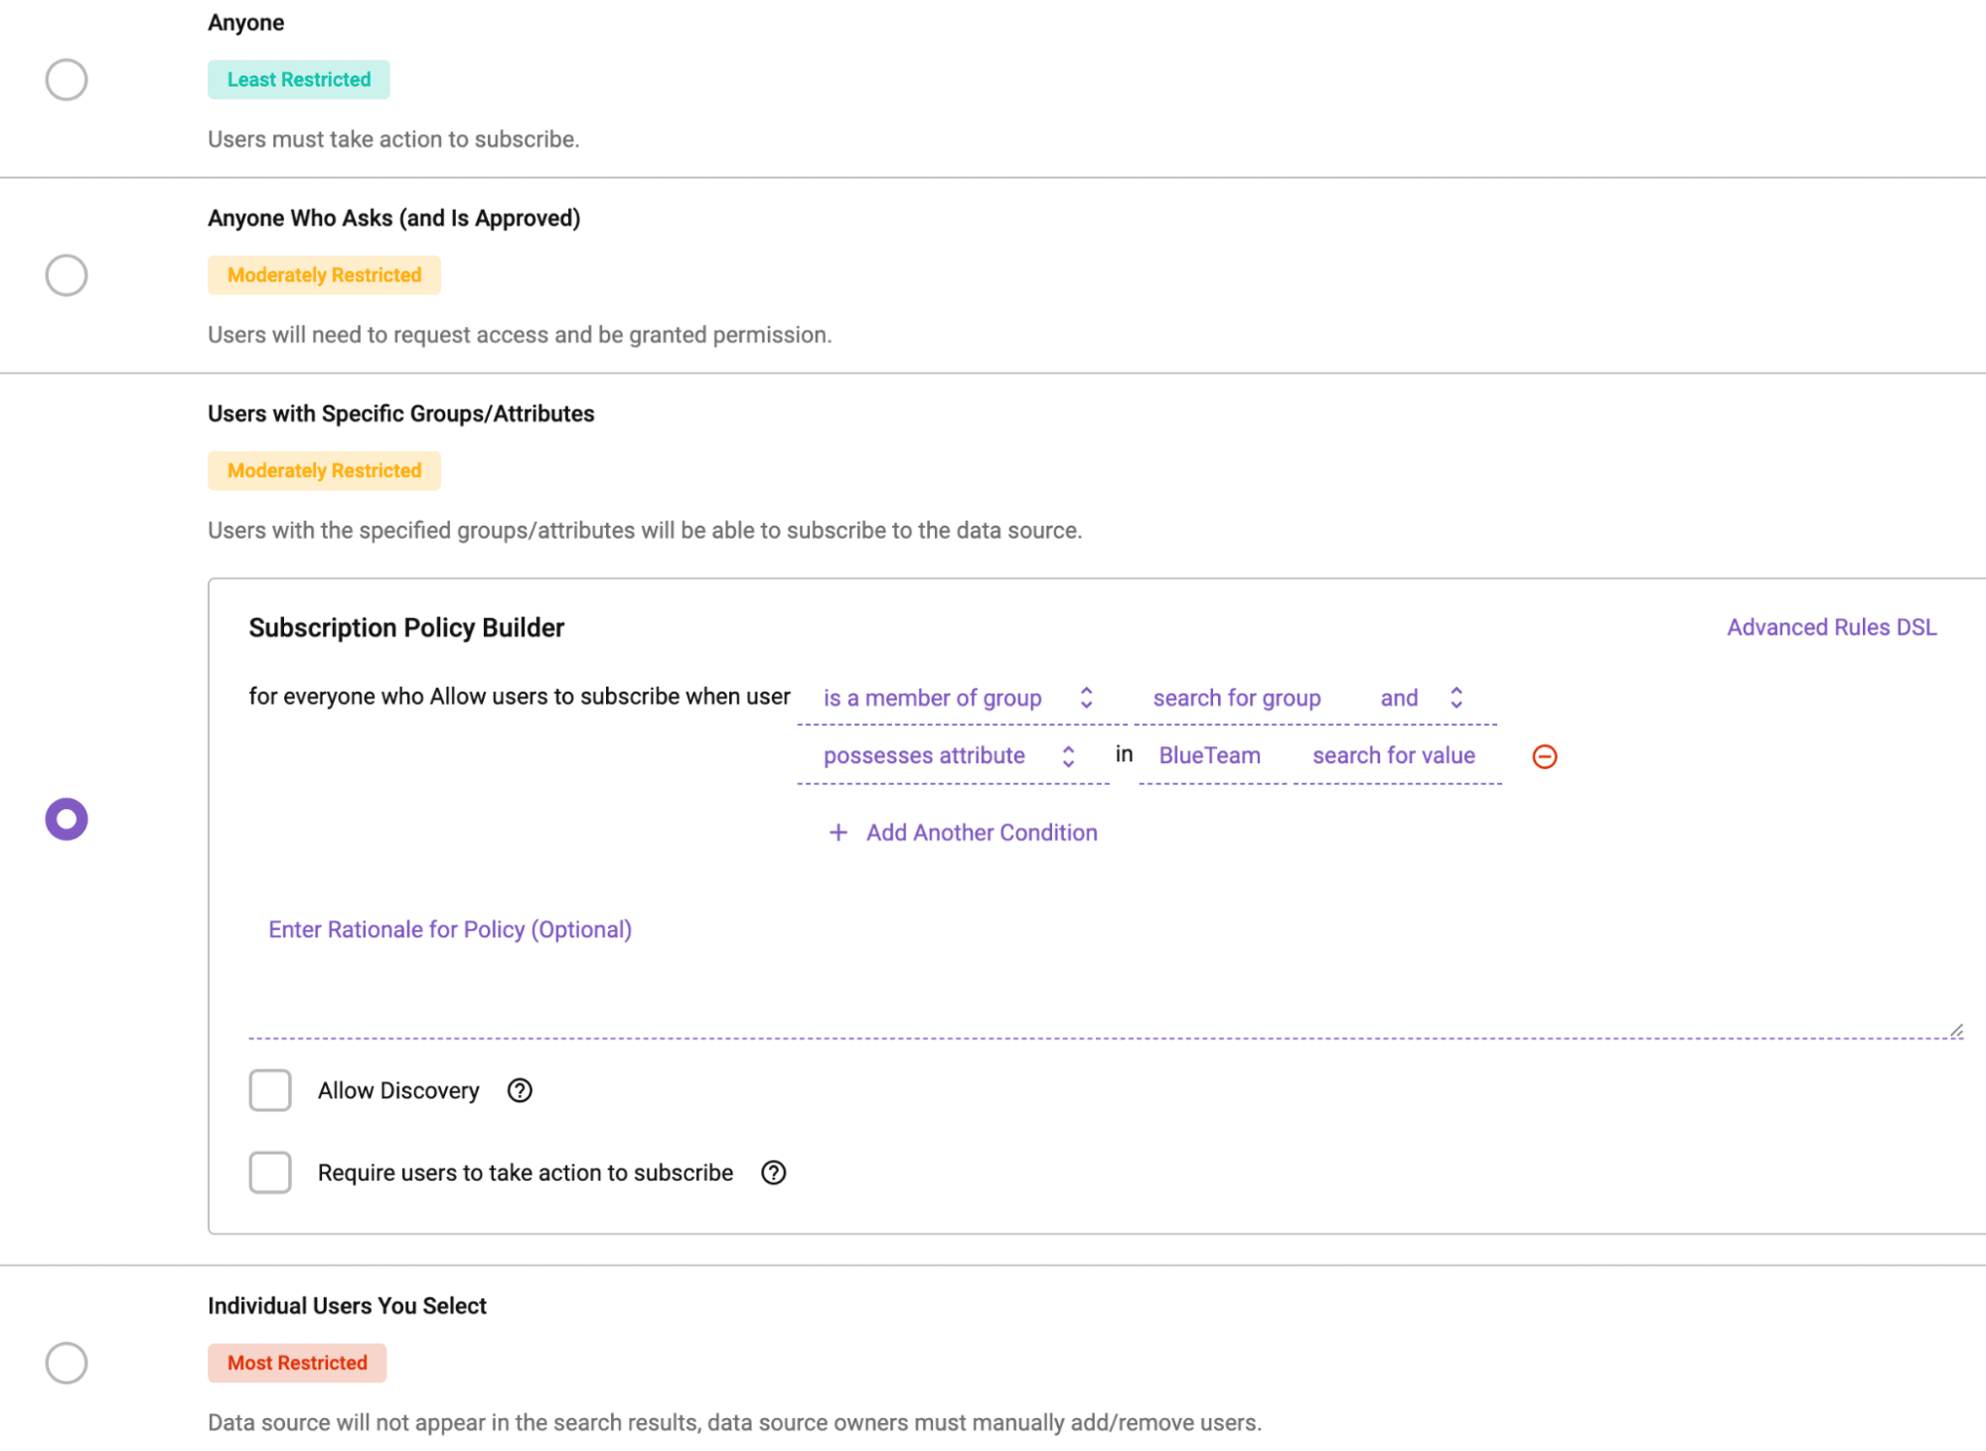The image size is (1986, 1451).
Task: Click resize handle of rationale text area
Action: click(x=1955, y=1031)
